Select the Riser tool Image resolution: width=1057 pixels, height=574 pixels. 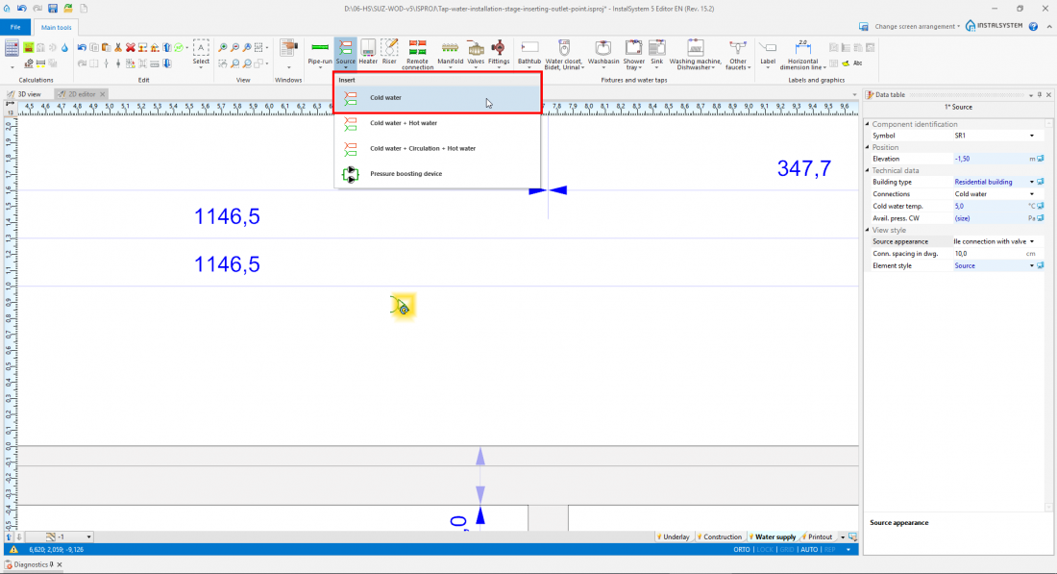[x=389, y=47]
